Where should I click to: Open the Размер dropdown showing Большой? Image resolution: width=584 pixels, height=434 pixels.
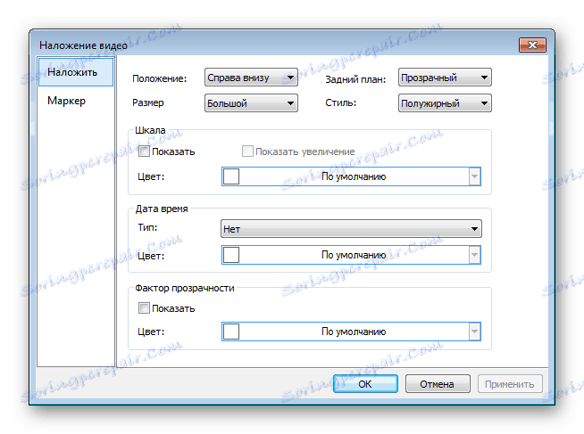(x=251, y=102)
